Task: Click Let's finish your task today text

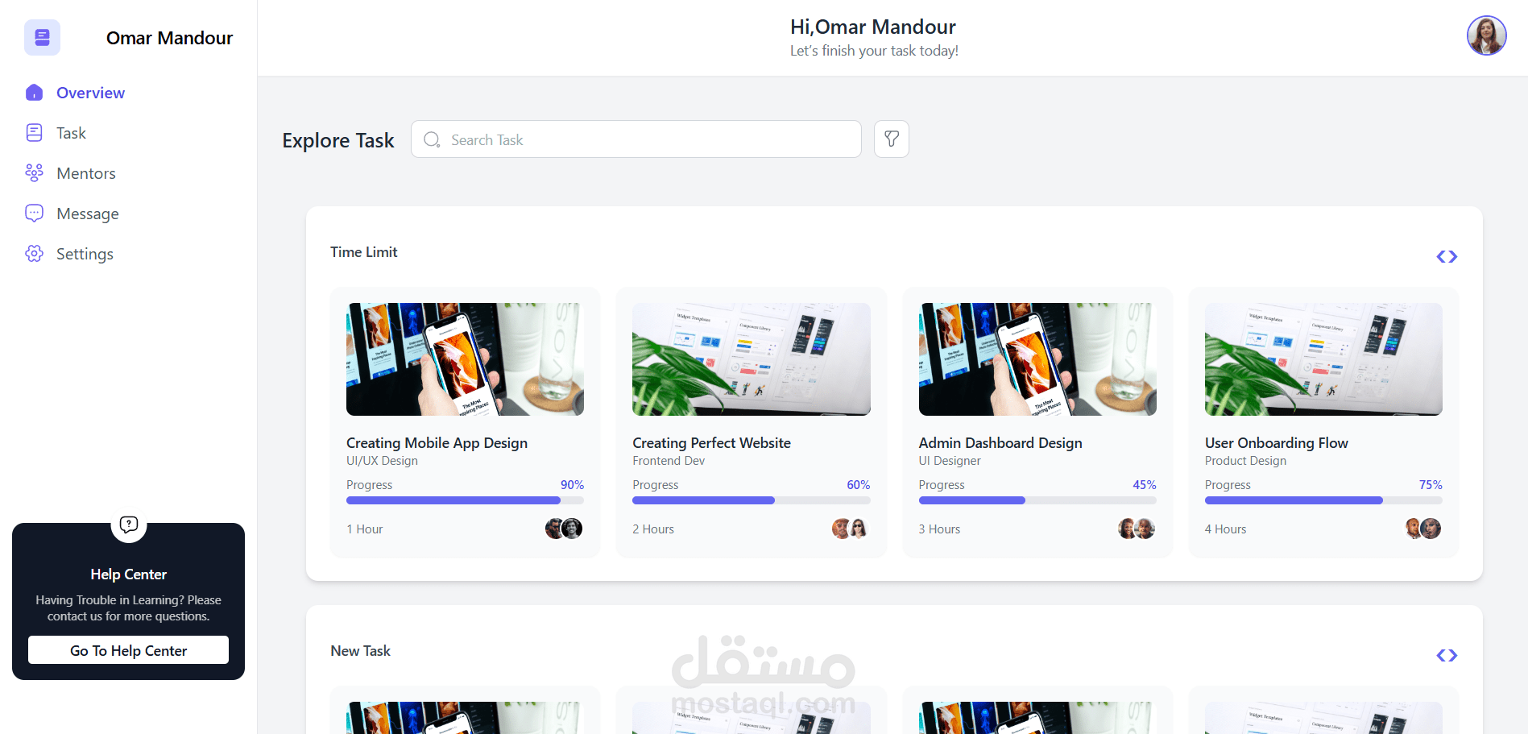Action: [874, 51]
